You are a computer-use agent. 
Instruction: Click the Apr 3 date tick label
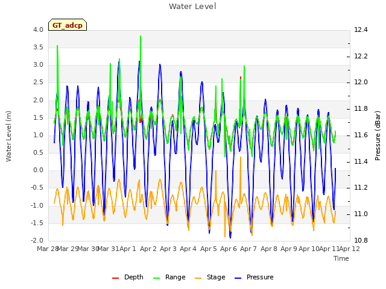(168, 249)
